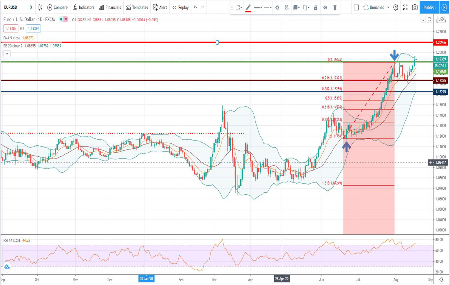
Task: Lock the selected drawing
Action: 316,8
